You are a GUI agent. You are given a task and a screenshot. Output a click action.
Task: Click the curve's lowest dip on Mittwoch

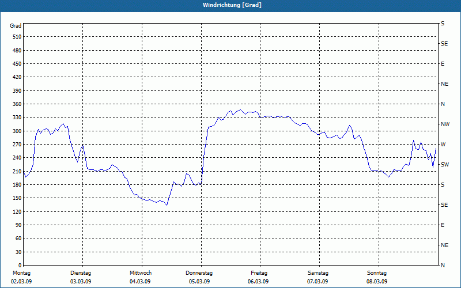pyautogui.click(x=167, y=205)
